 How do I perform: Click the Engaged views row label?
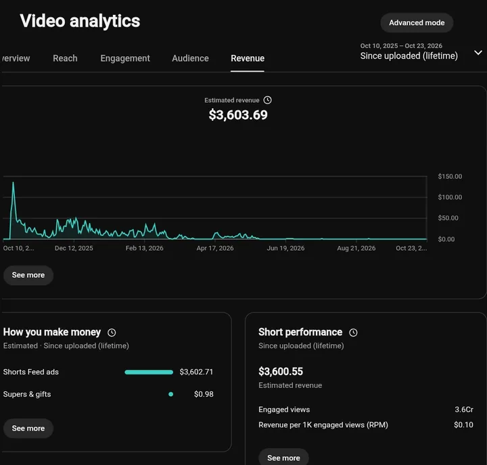point(284,410)
